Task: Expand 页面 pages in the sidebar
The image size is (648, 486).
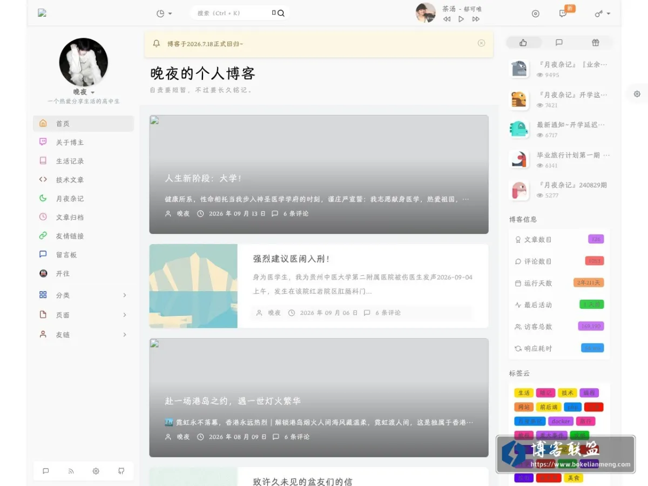Action: tap(83, 315)
